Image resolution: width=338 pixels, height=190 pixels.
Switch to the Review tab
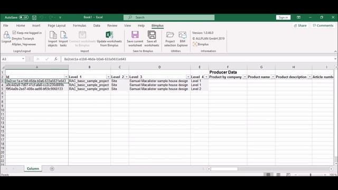coord(112,25)
